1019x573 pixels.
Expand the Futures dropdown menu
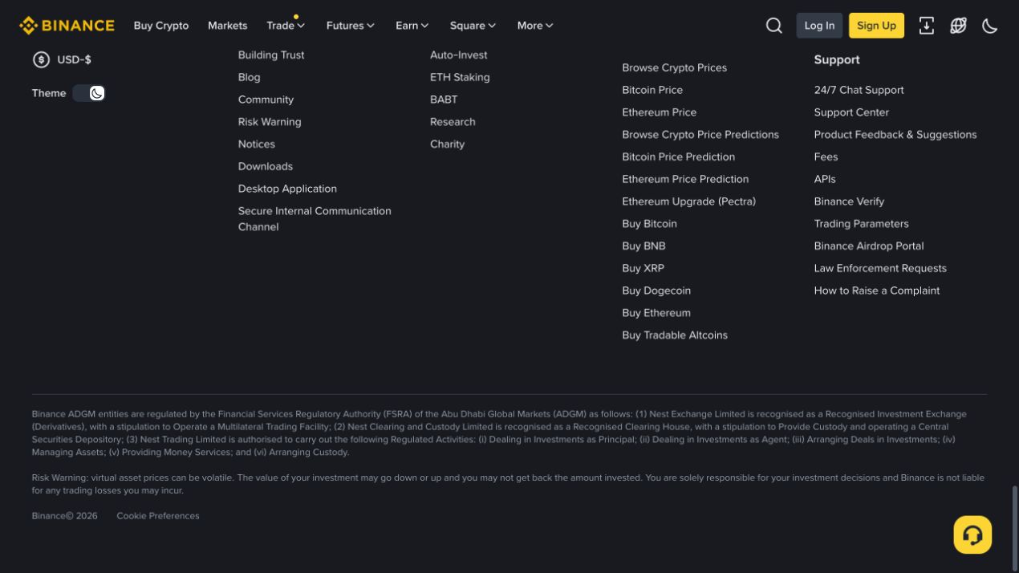tap(351, 26)
